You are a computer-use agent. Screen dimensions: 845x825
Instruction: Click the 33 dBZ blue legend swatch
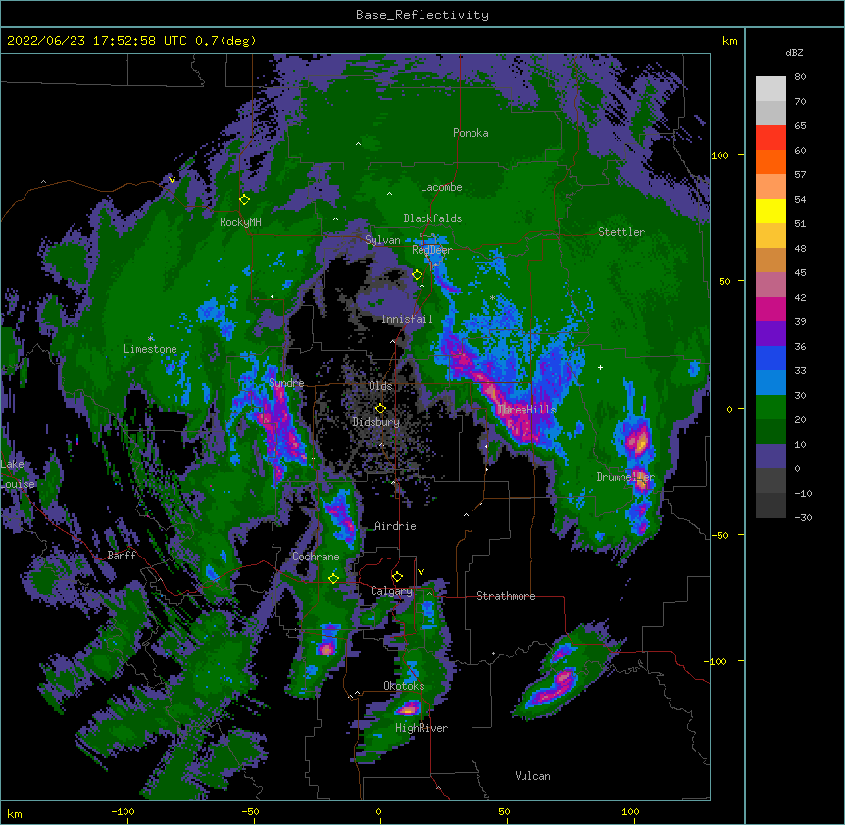(x=770, y=383)
